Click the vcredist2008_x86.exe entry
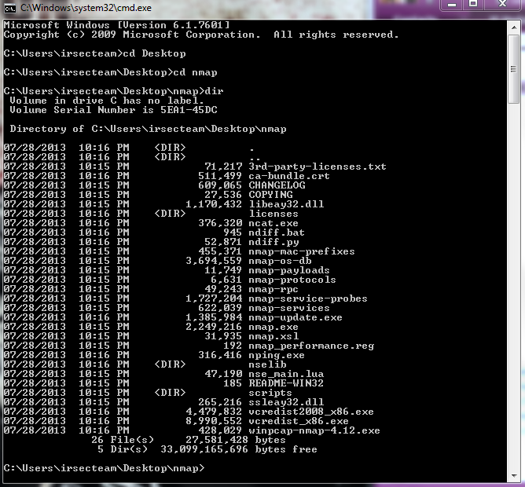This screenshot has height=487, width=525. 310,412
